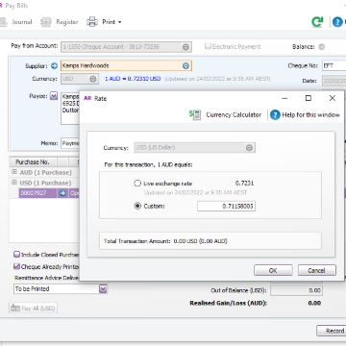Toggle Cheque Already Printed checkbox
The width and height of the screenshot is (346, 346).
16,266
